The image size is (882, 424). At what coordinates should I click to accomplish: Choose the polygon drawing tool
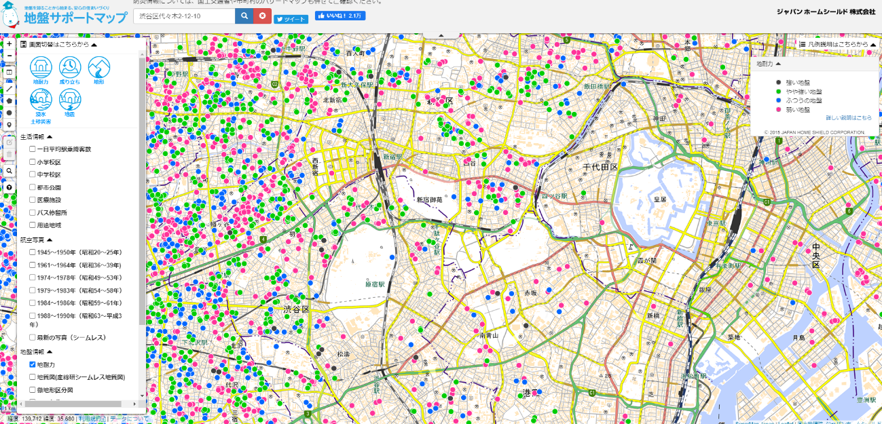point(10,100)
